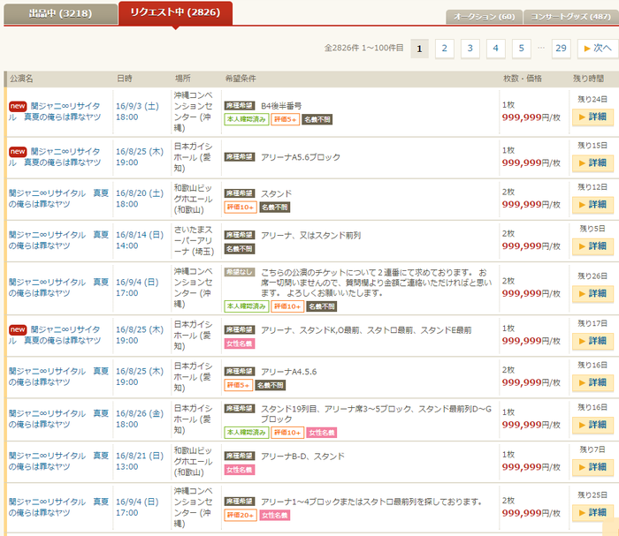Image resolution: width=619 pixels, height=536 pixels.
Task: Click the 次へ next page button
Action: (598, 49)
